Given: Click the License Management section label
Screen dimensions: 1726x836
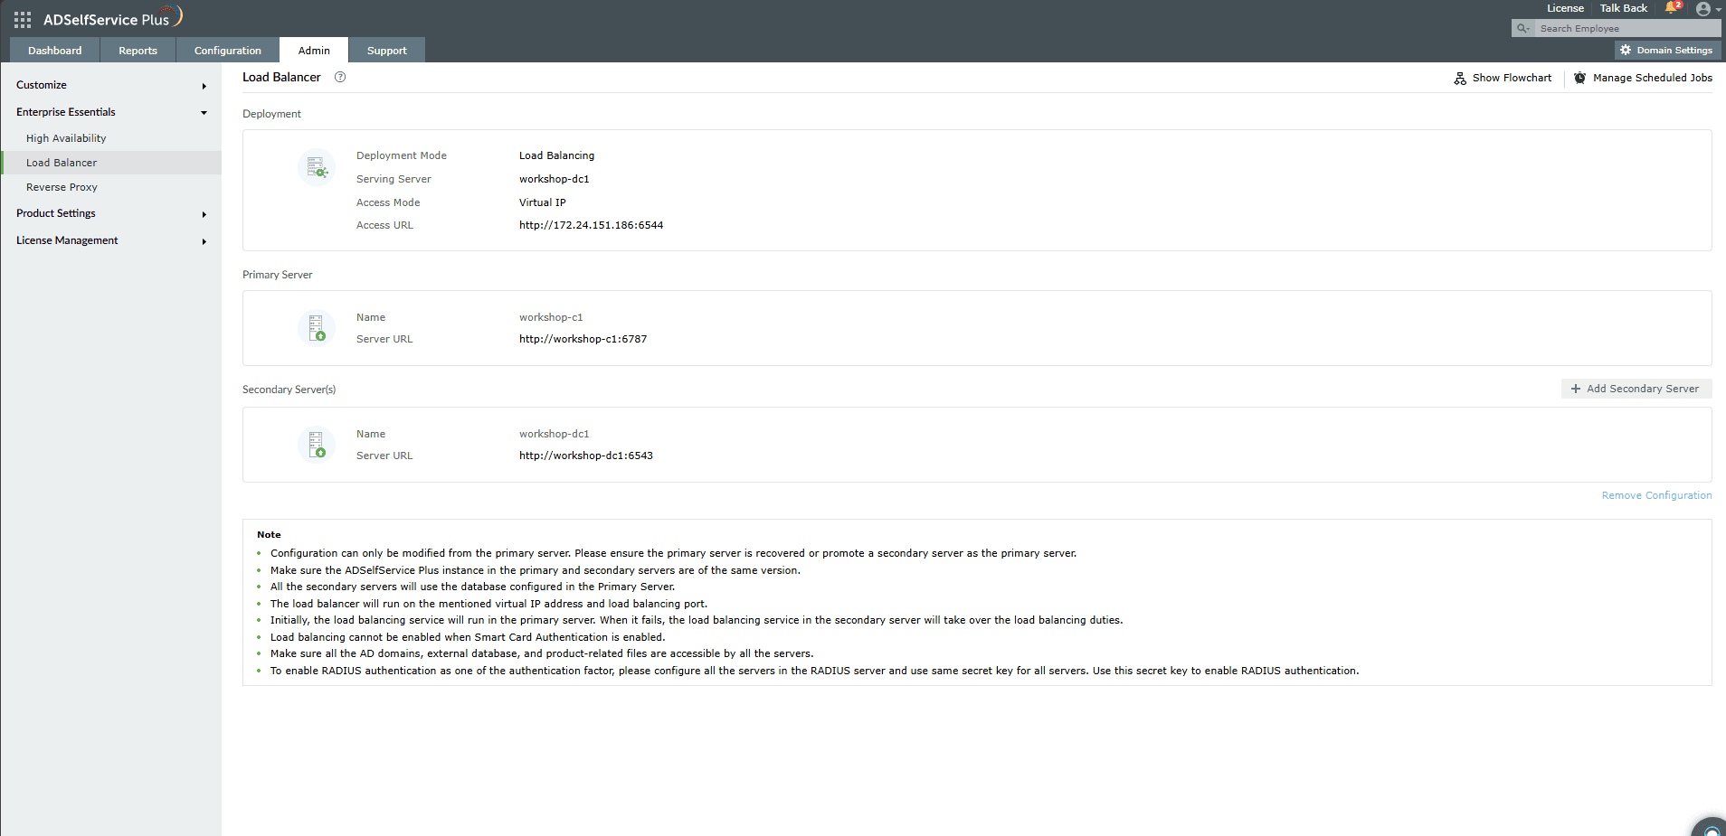Looking at the screenshot, I should (67, 240).
